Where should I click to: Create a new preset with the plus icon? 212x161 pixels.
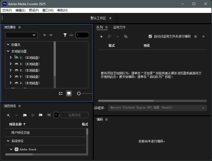(x=8, y=115)
